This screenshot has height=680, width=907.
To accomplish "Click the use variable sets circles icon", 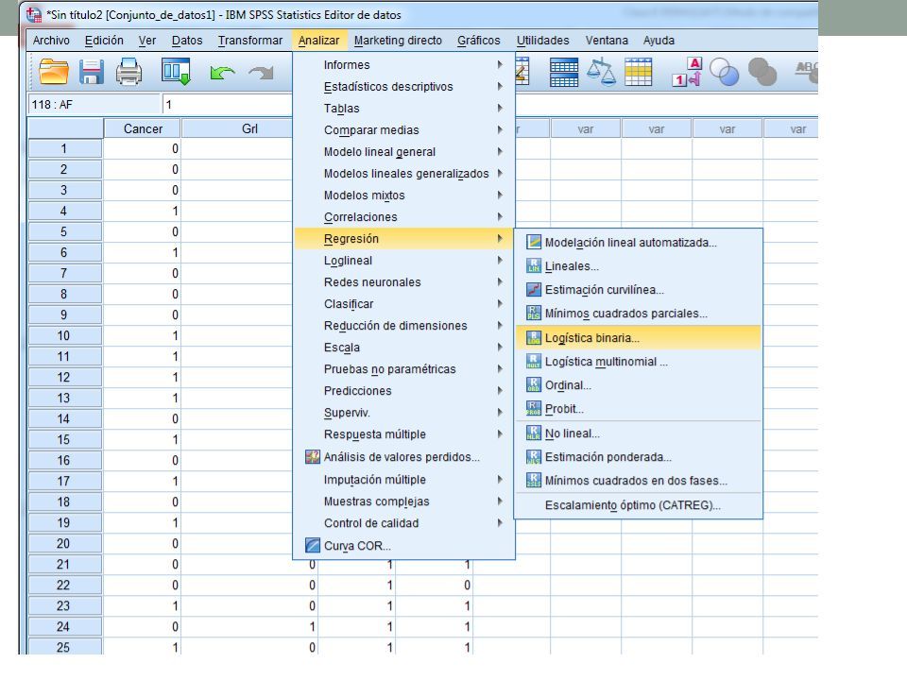I will pyautogui.click(x=725, y=72).
